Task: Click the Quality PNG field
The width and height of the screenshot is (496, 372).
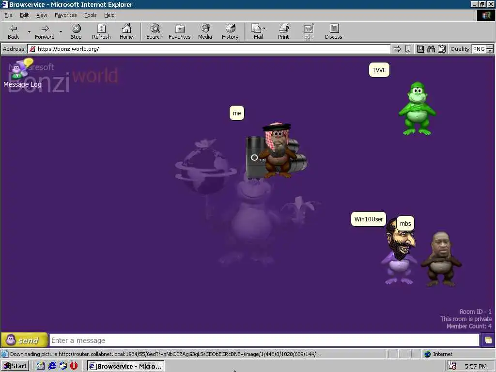Action: (x=479, y=49)
